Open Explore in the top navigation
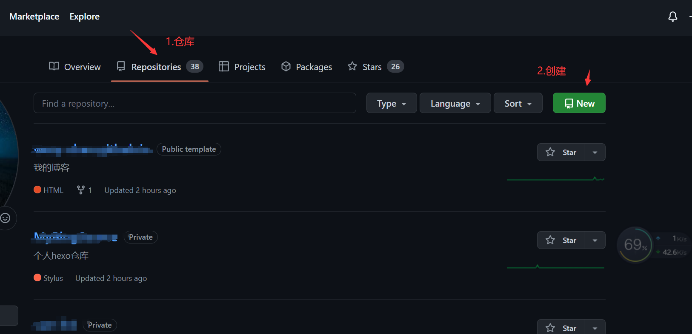The image size is (692, 334). [x=84, y=17]
